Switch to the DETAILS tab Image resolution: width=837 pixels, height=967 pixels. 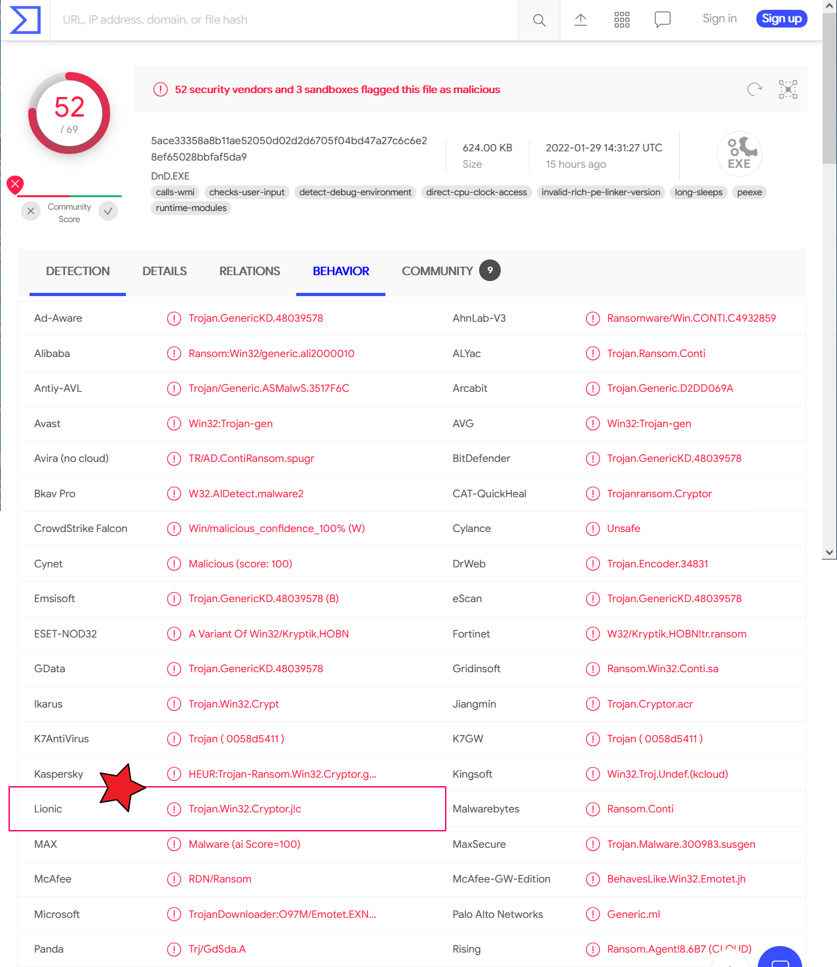pos(165,271)
